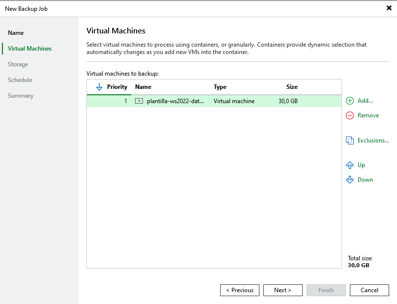397x304 pixels.
Task: Click the Previous button
Action: click(239, 290)
